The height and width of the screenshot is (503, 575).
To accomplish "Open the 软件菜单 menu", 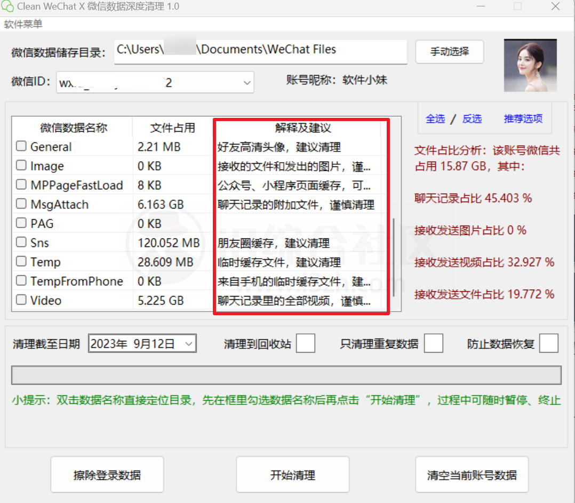I will (x=23, y=24).
